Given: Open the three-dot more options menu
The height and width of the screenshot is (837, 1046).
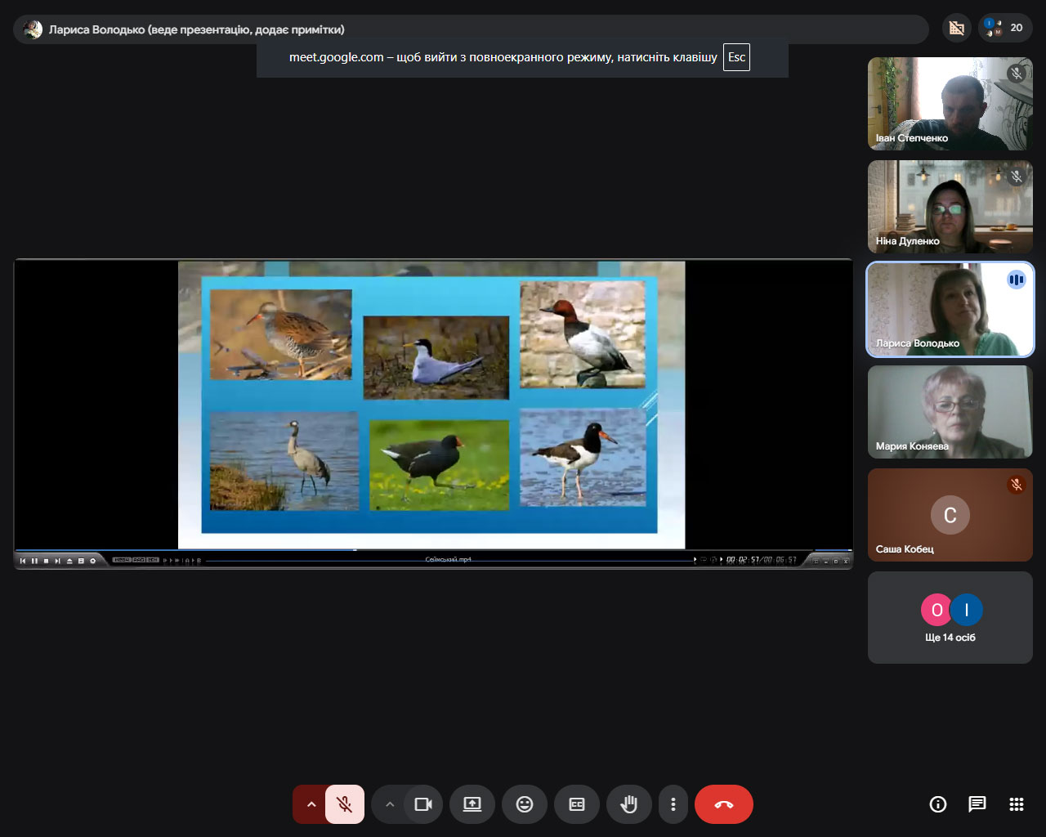Looking at the screenshot, I should (673, 804).
